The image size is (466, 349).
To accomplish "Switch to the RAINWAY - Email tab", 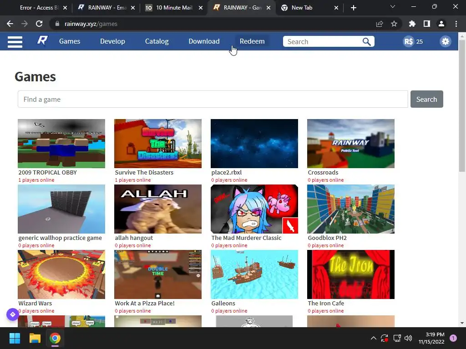I will click(107, 8).
